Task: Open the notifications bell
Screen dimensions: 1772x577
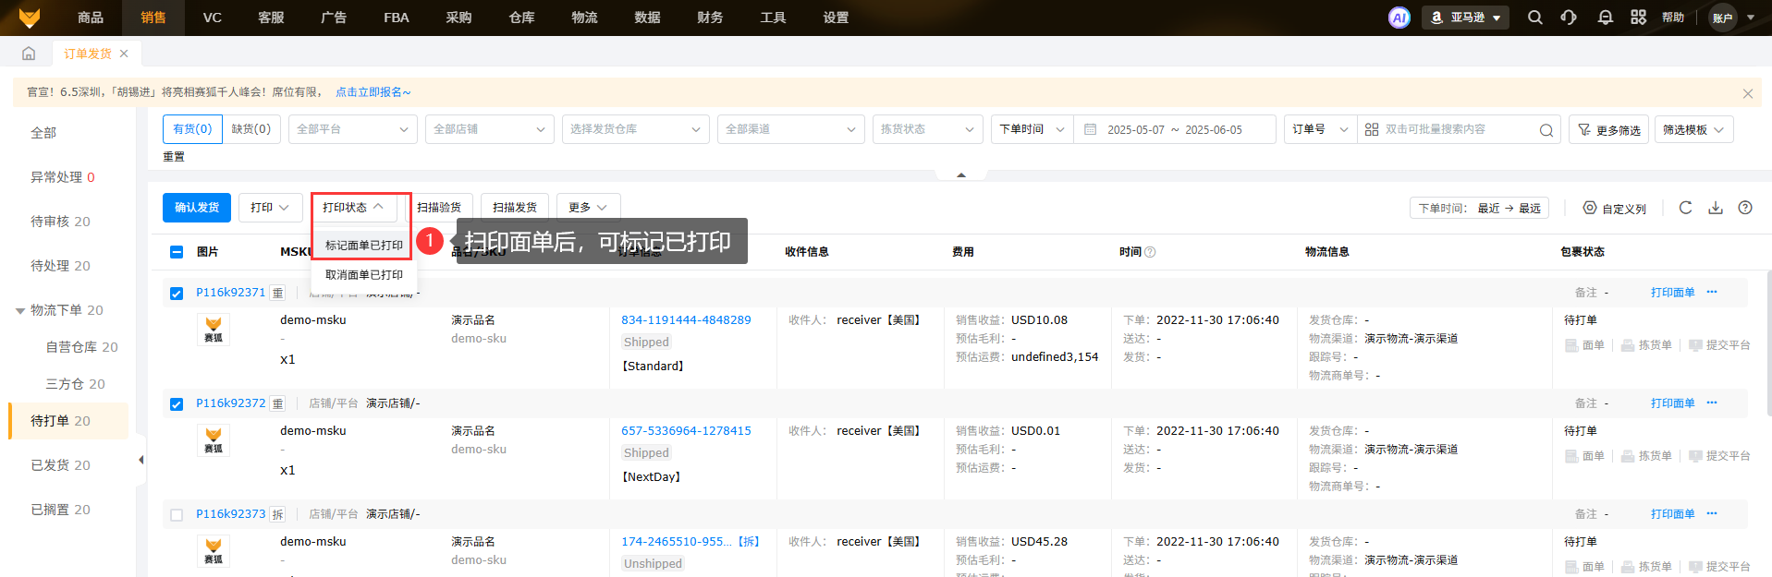Action: pos(1606,18)
